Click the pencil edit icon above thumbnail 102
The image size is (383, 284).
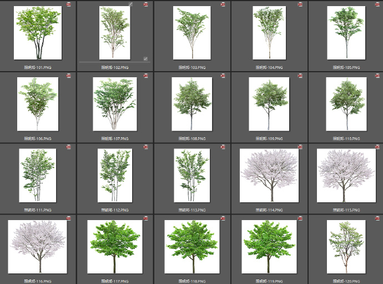130,4
